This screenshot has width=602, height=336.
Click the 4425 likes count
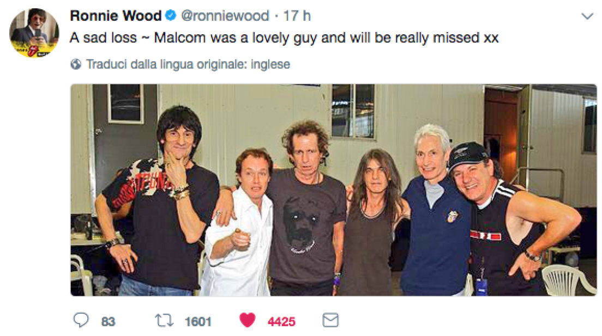(x=281, y=321)
